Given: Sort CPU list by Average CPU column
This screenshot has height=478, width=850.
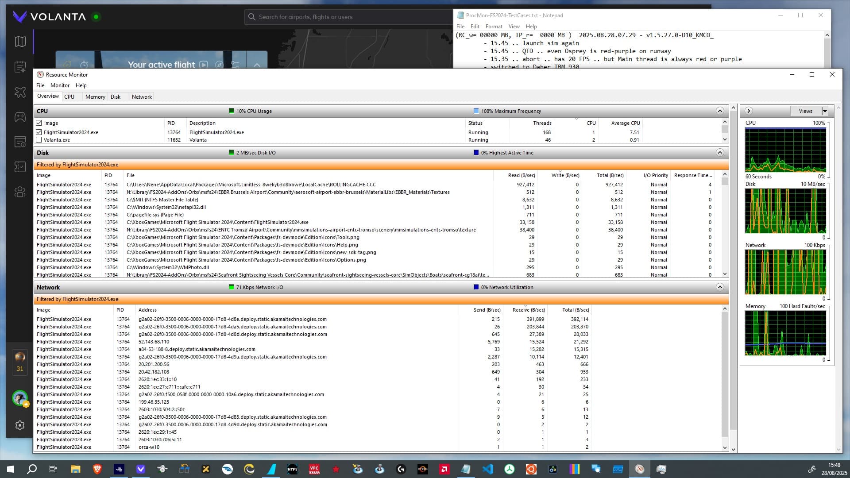Looking at the screenshot, I should [620, 123].
